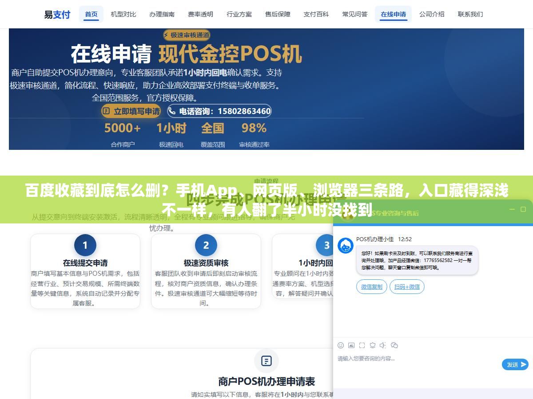This screenshot has width=533, height=399.
Task: Click the 全国 覆盖范围 statistic
Action: pos(213,135)
